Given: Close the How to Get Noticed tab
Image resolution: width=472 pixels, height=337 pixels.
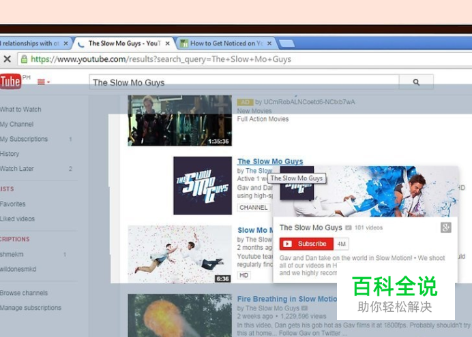Looking at the screenshot, I should [x=269, y=44].
